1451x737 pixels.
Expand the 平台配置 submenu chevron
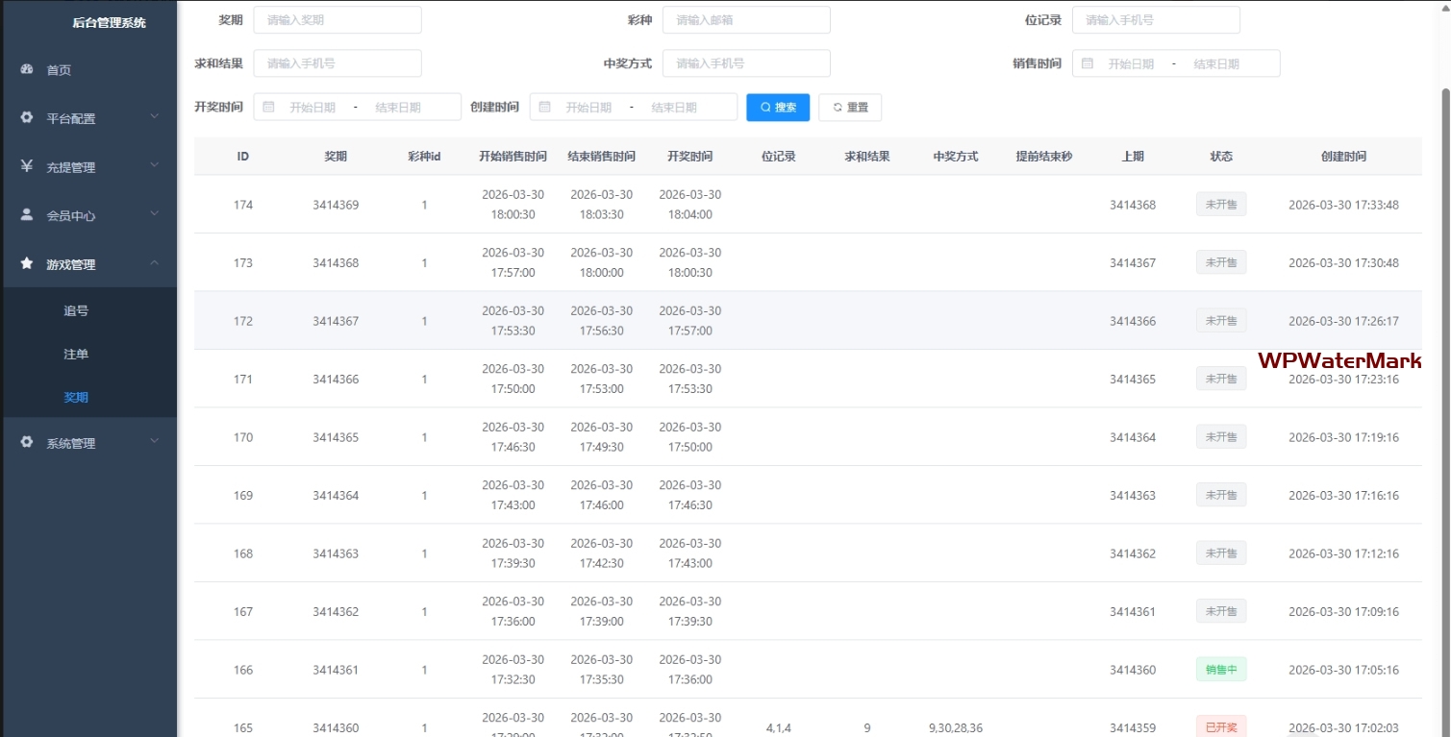[155, 117]
